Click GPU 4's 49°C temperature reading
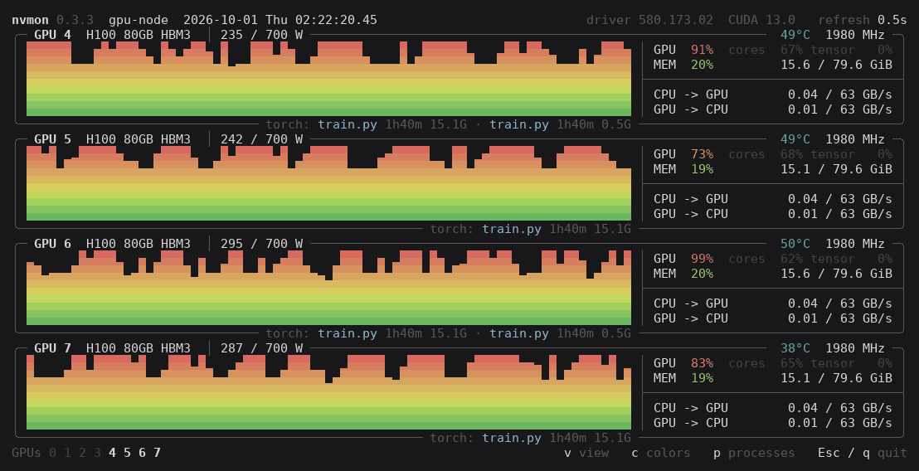The image size is (919, 471). [x=795, y=35]
